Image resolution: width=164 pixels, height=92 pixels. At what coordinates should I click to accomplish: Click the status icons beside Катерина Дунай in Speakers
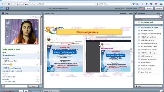[139, 22]
